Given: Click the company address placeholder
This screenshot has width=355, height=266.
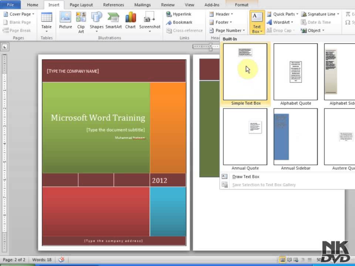Looking at the screenshot, I should (x=114, y=241).
